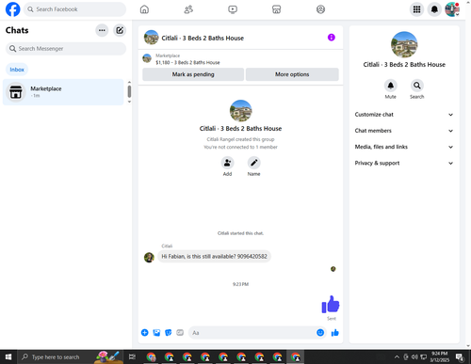Expand Chat members section
471x364 pixels.
click(x=404, y=131)
